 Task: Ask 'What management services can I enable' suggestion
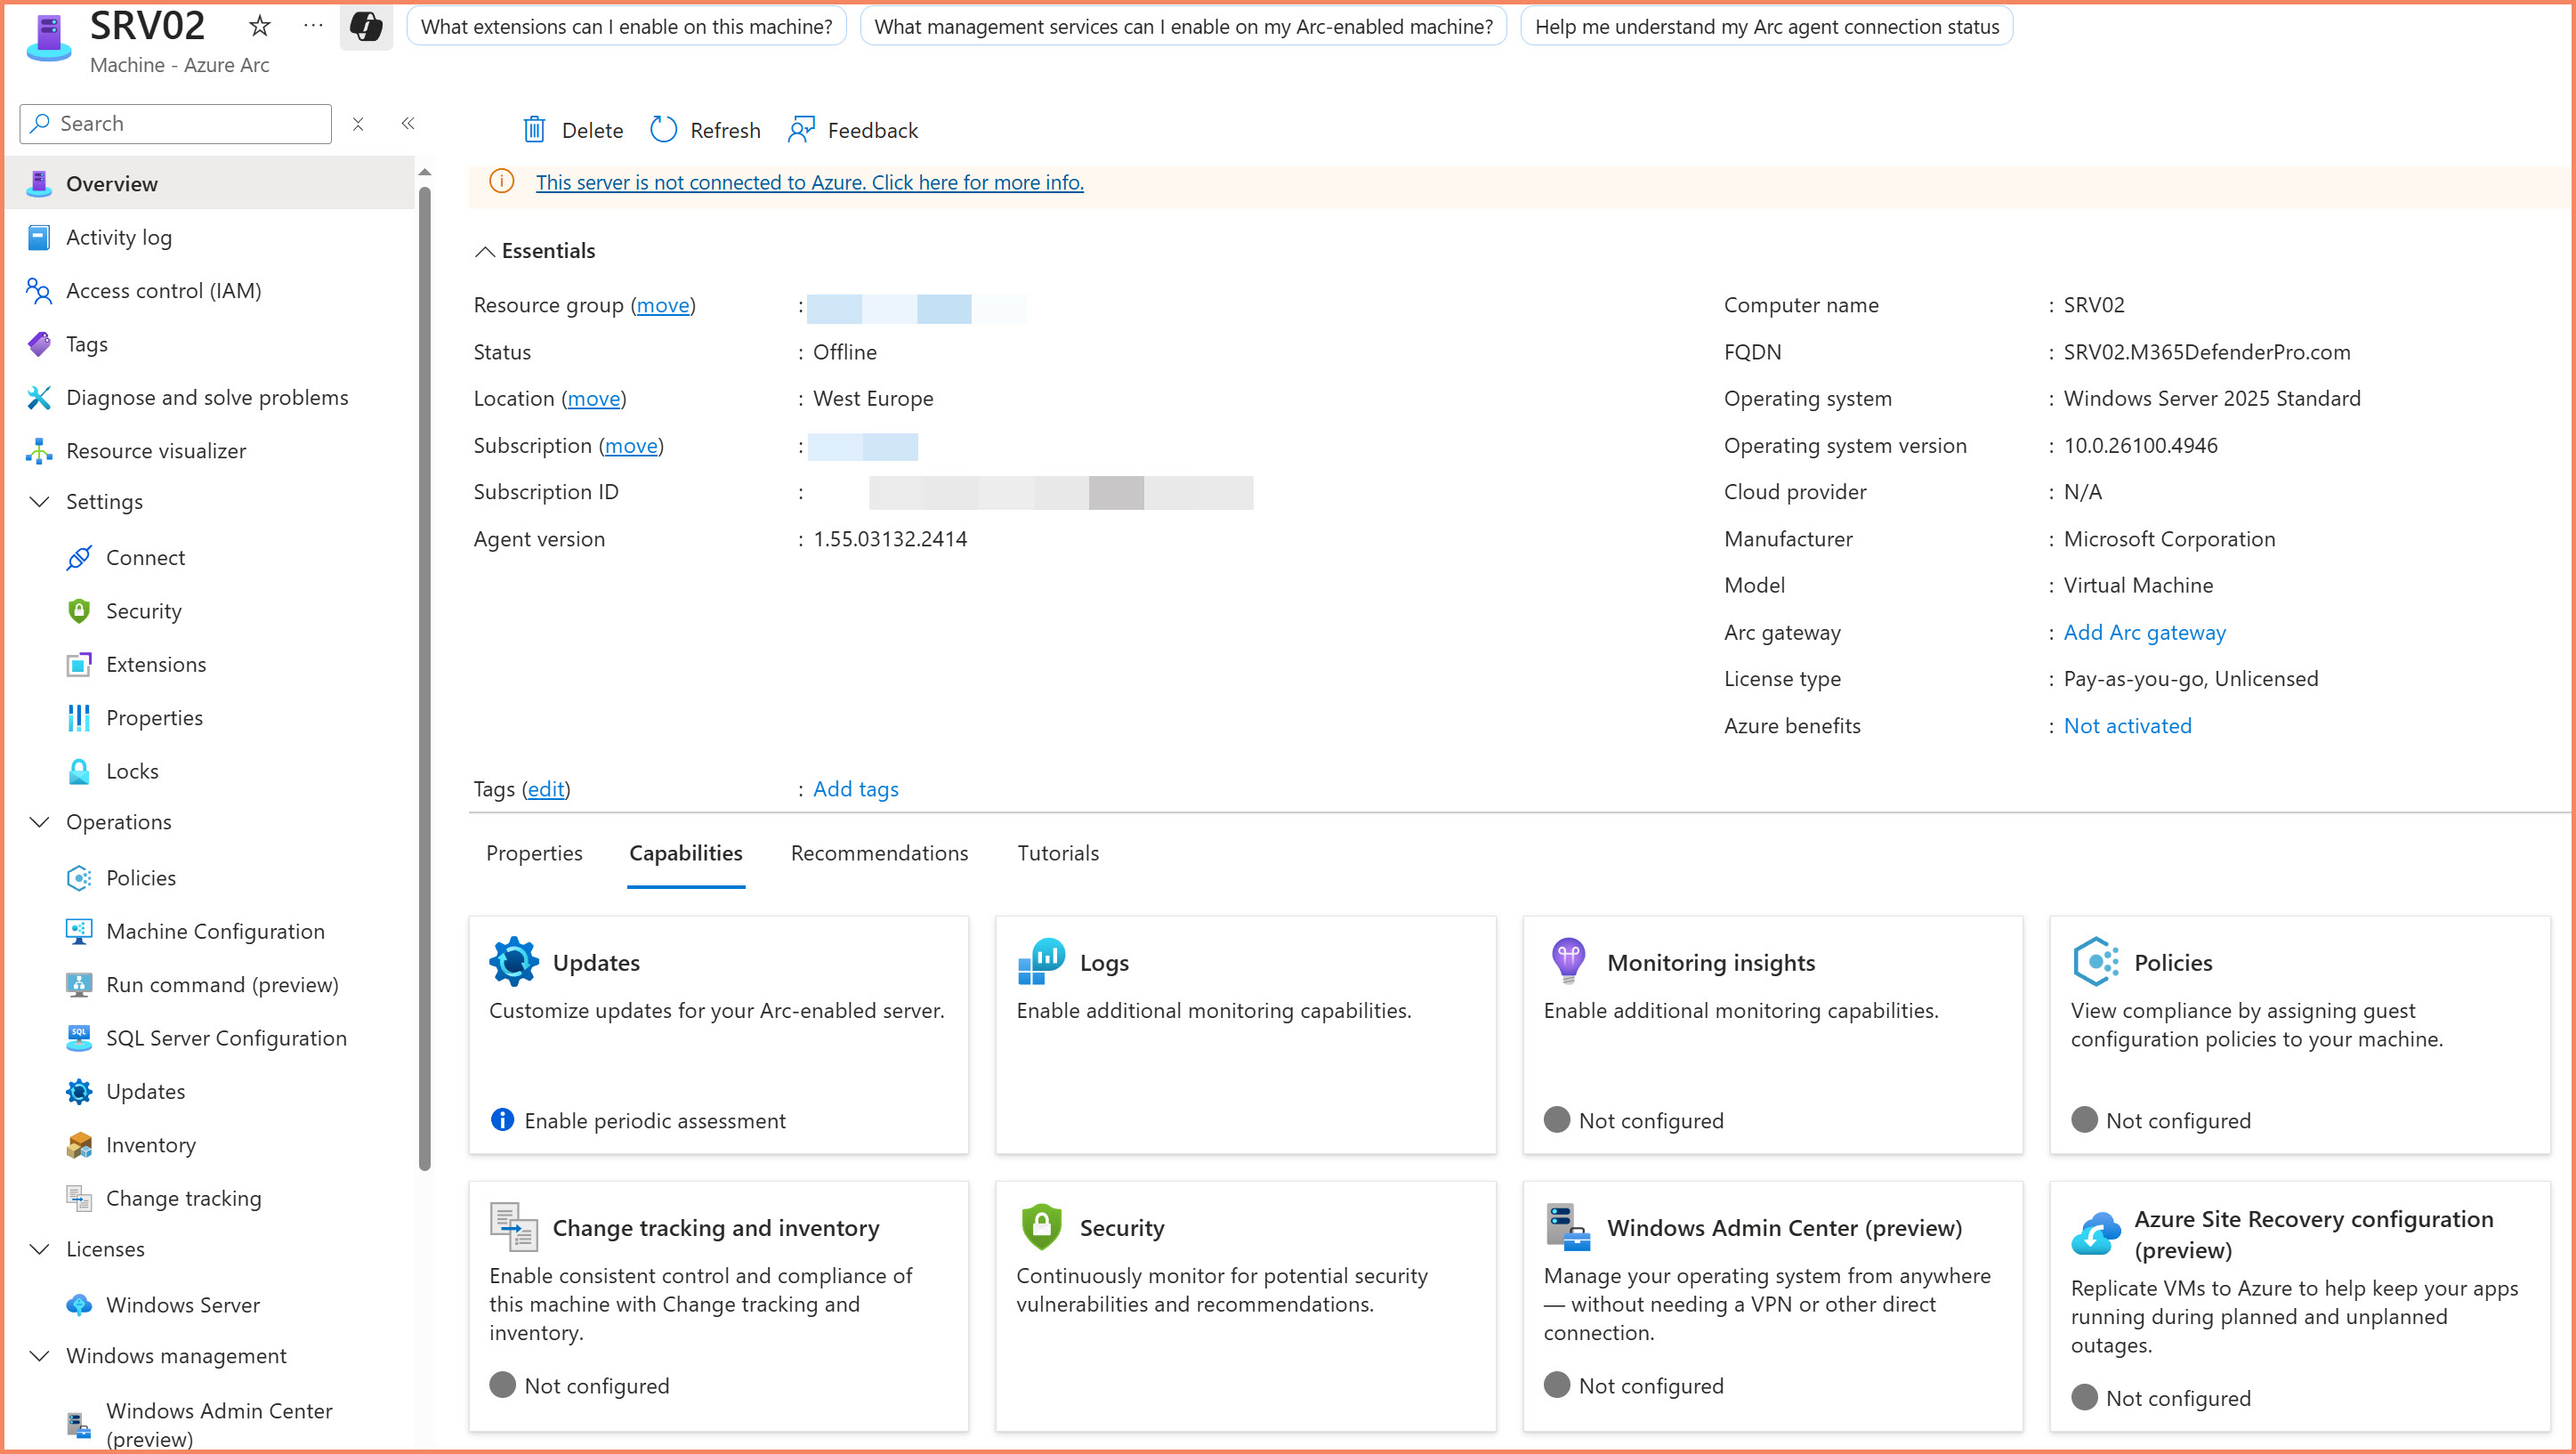(1183, 27)
